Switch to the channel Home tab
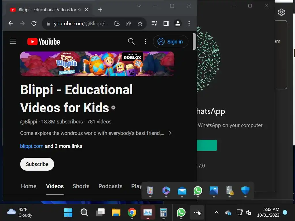Screen dimensions: 295x221 [29, 186]
